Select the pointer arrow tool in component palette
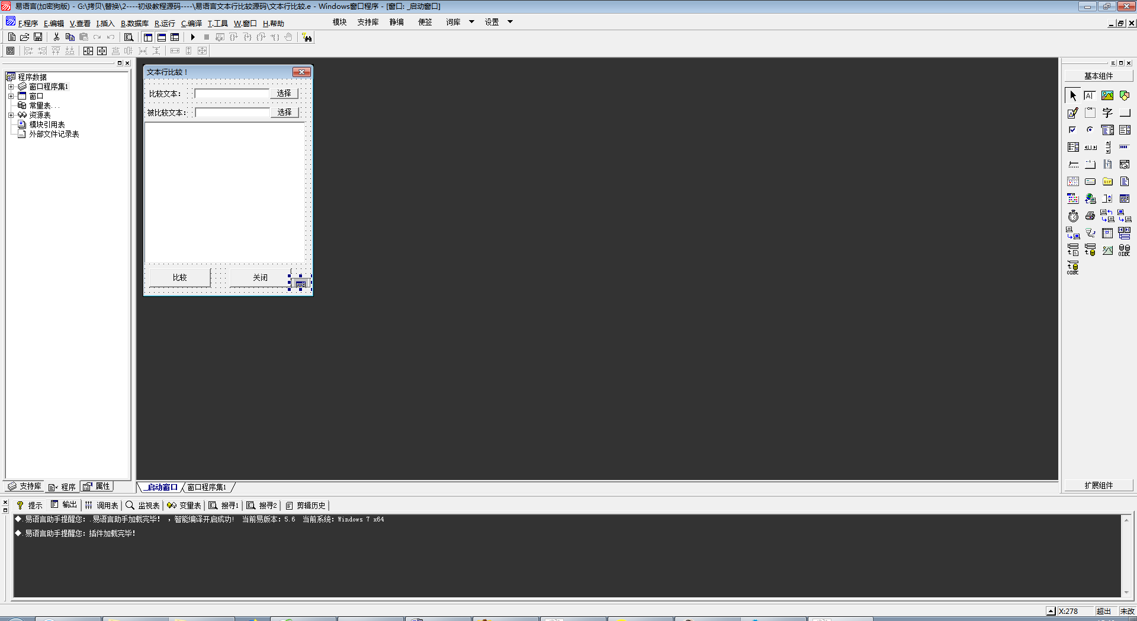Screen dimensions: 1137x621 [1073, 95]
